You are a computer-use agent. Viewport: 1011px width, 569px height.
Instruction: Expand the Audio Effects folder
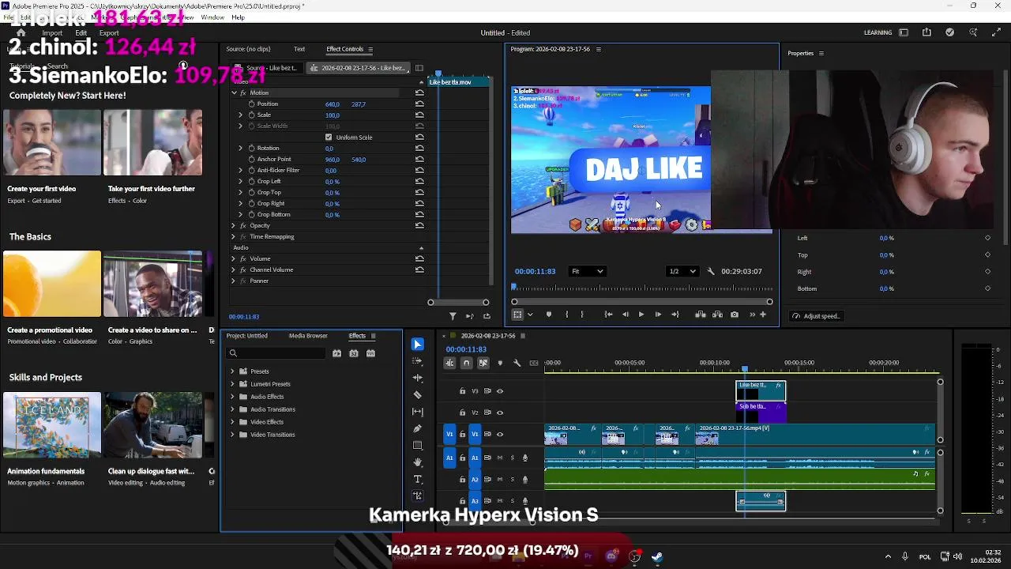(x=232, y=397)
